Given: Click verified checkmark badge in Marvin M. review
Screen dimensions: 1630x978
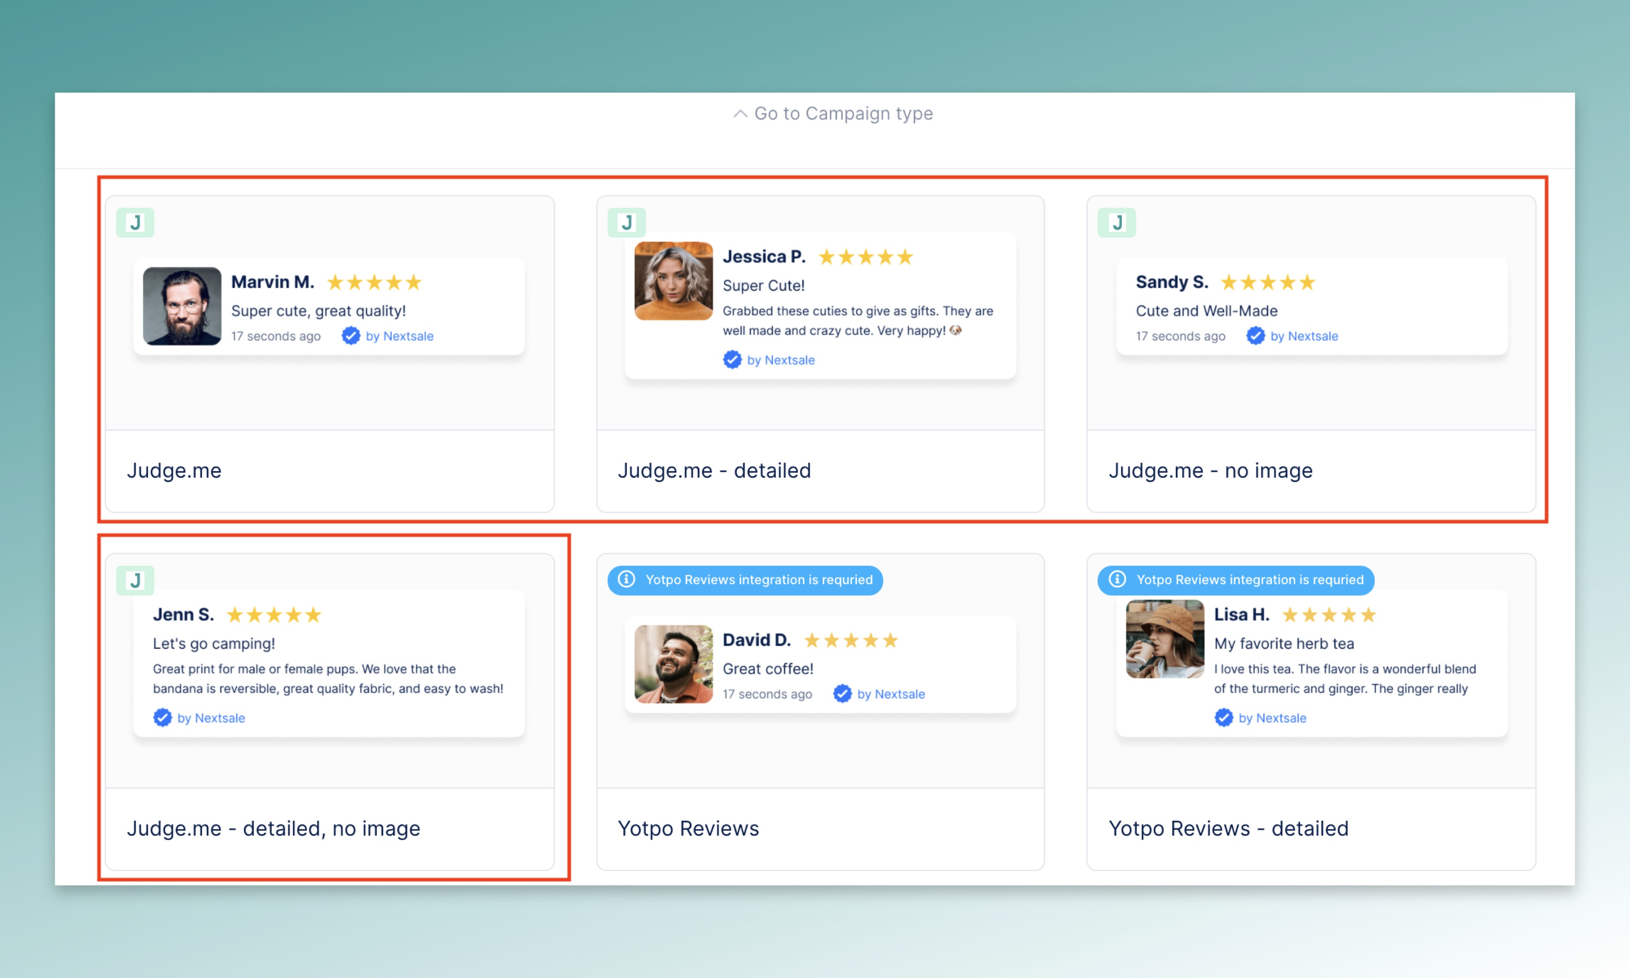Looking at the screenshot, I should tap(350, 336).
